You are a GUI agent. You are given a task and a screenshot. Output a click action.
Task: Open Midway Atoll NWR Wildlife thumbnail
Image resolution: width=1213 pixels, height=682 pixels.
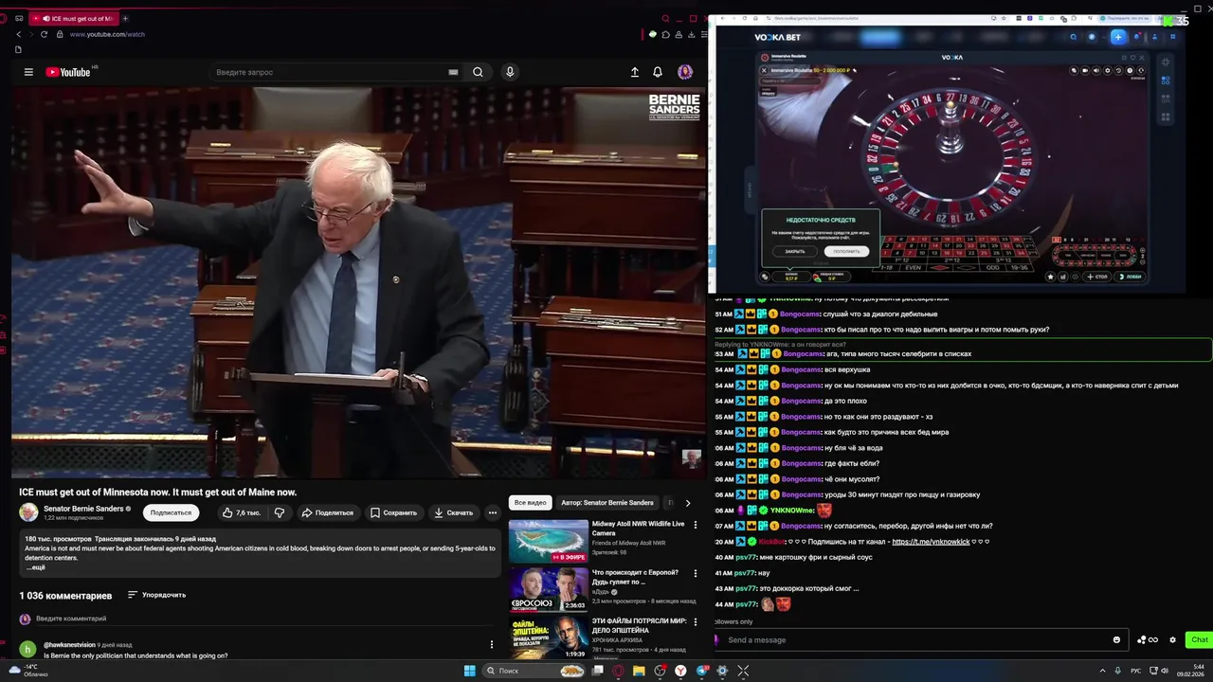(548, 541)
